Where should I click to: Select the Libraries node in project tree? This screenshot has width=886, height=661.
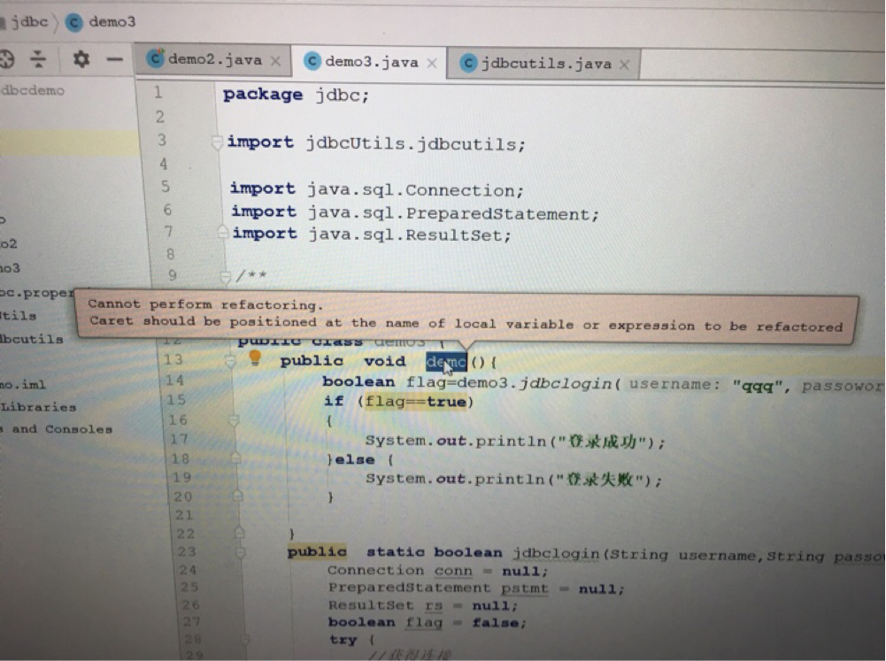[x=38, y=407]
